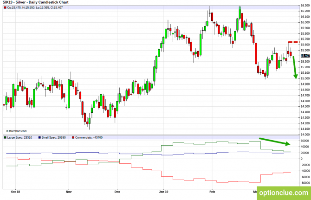The image size is (311, 200).
Task: Click the blue Small Spec legend swatch
Action: 39,137
